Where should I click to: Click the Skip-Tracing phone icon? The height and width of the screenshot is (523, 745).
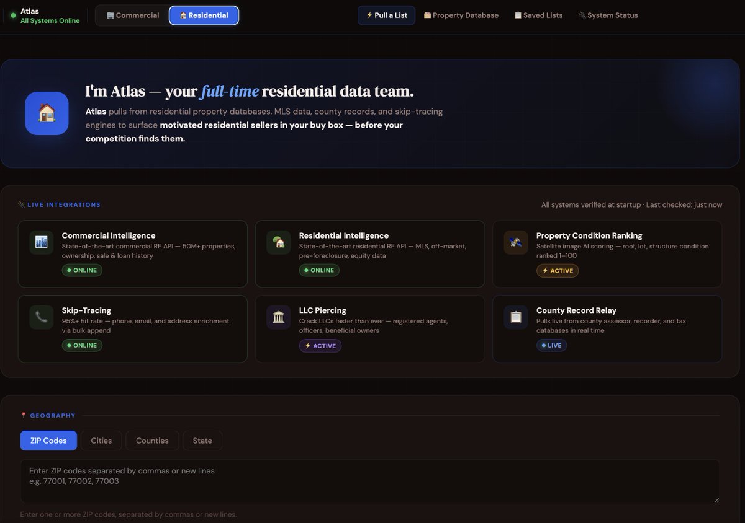41,317
